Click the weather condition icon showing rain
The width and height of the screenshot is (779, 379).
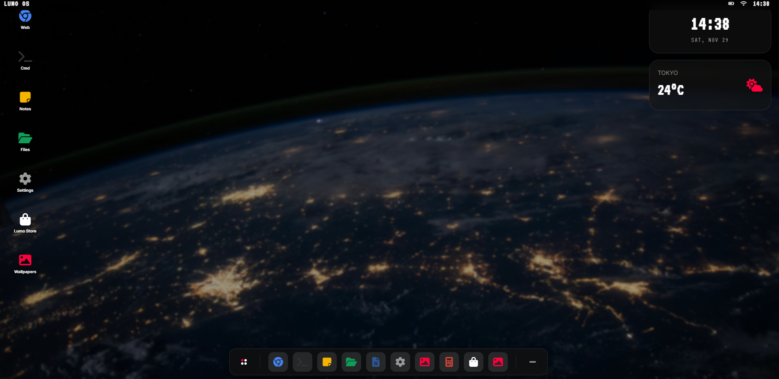click(755, 85)
